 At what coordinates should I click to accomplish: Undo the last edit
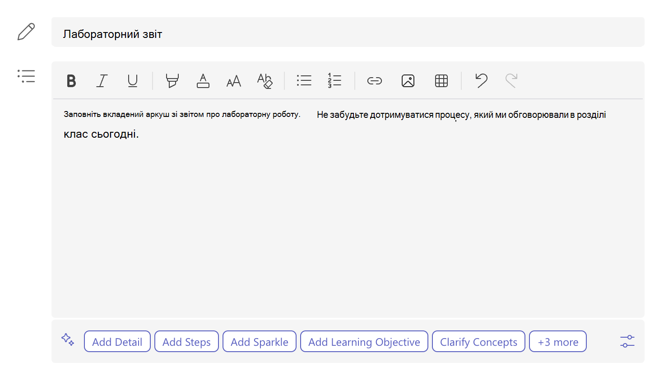click(x=481, y=80)
